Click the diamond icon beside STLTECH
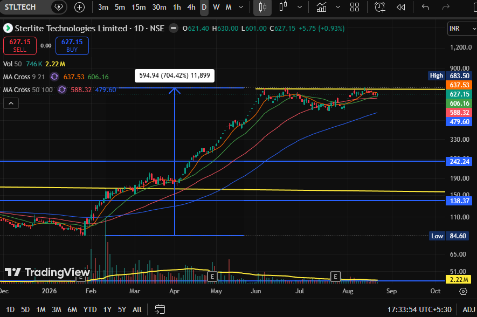 pyautogui.click(x=59, y=7)
